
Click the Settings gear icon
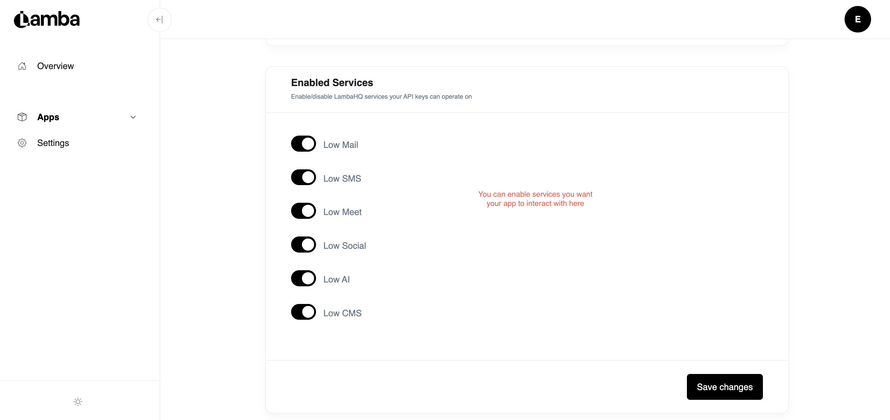coord(22,143)
